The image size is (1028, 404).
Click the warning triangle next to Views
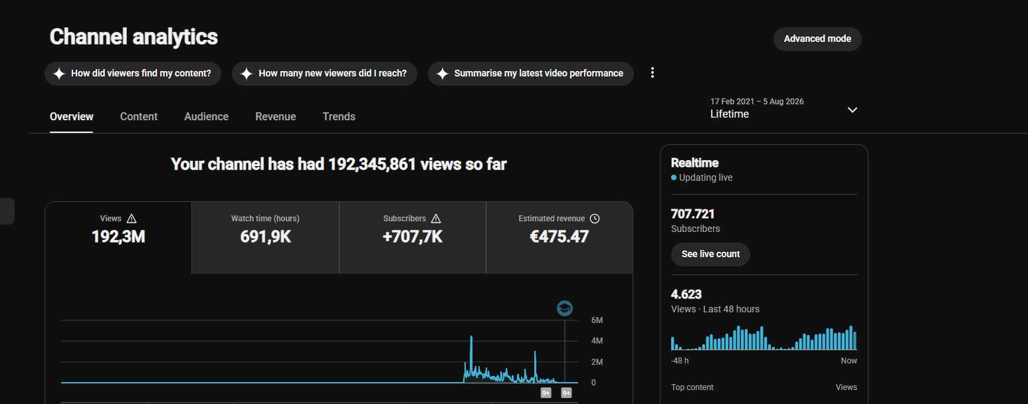[132, 219]
